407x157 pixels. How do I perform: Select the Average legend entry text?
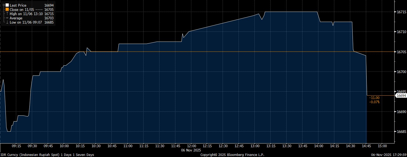click(x=16, y=18)
